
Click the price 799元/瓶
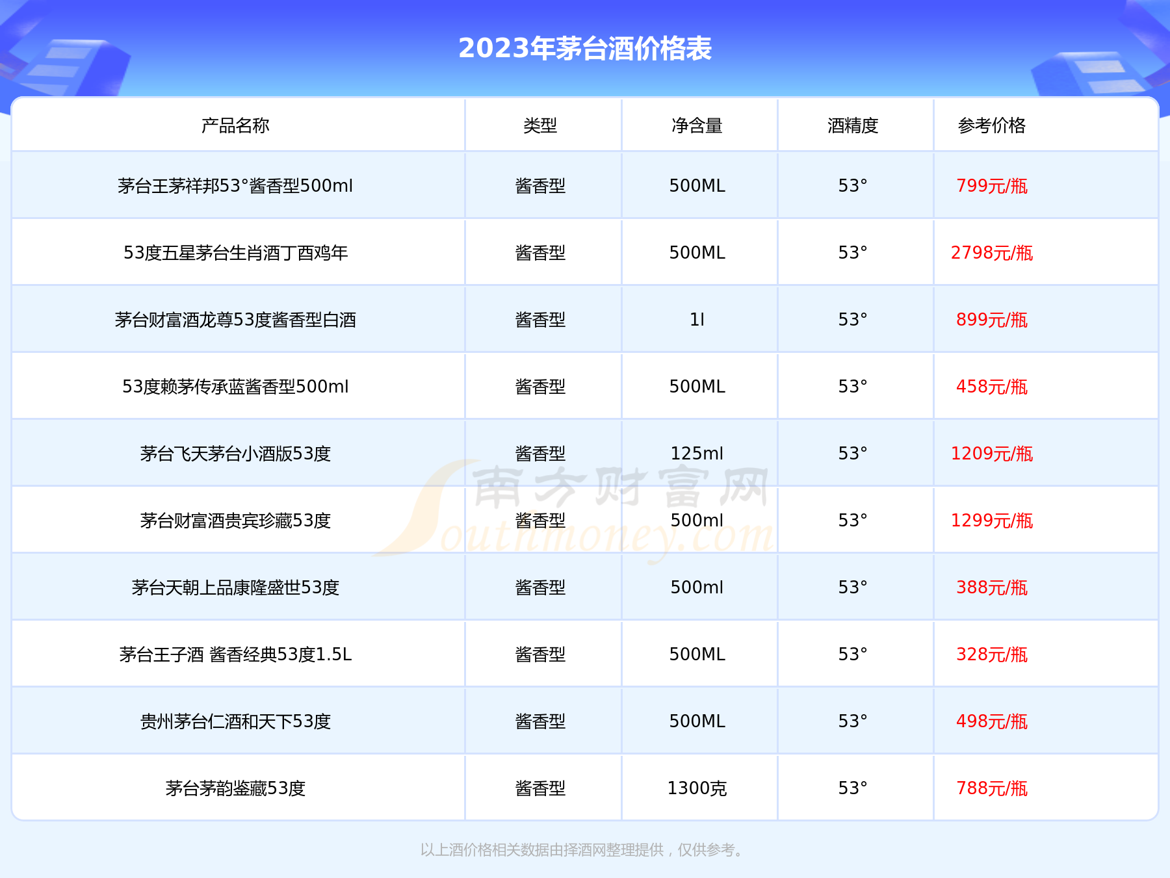click(x=991, y=186)
